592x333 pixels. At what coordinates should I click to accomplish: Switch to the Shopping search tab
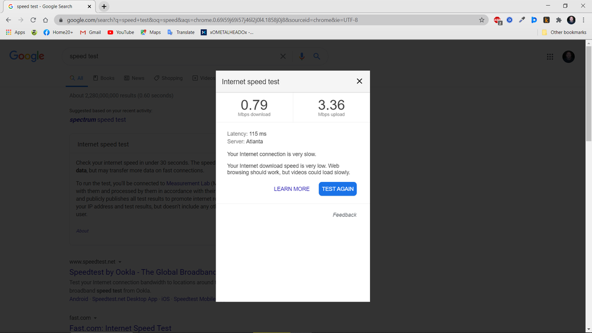tap(168, 78)
